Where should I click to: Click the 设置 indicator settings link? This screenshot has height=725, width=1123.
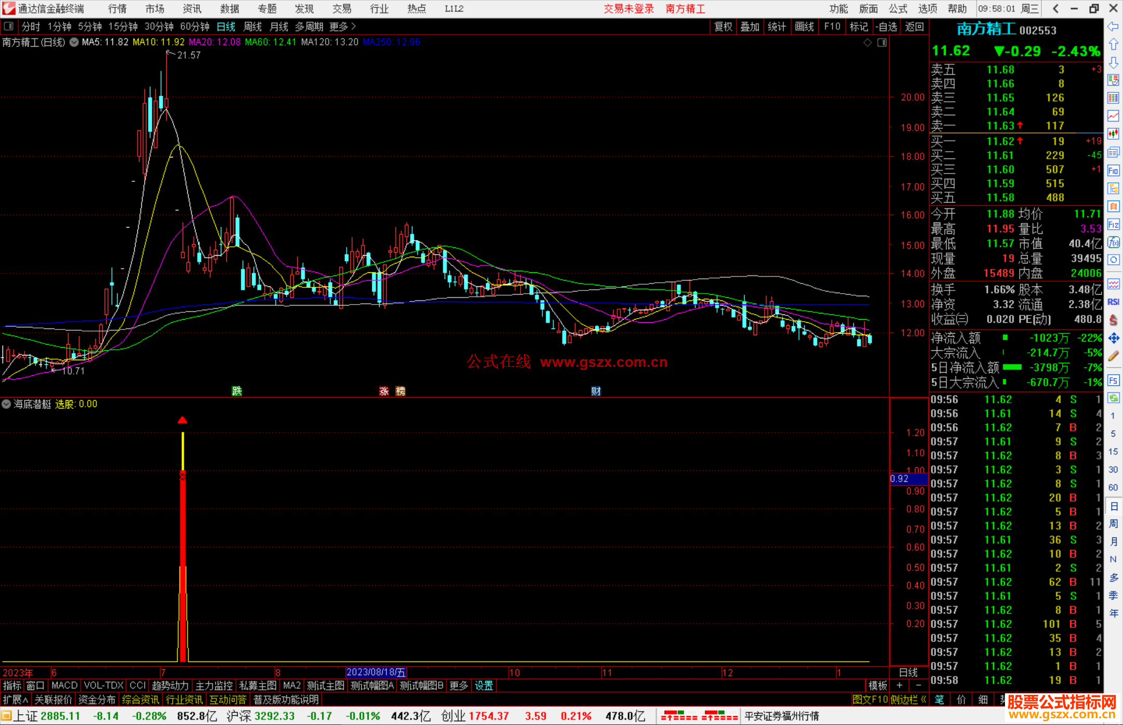point(484,686)
